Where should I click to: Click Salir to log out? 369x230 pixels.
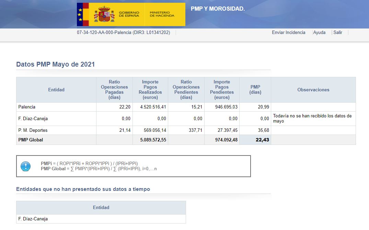338,33
